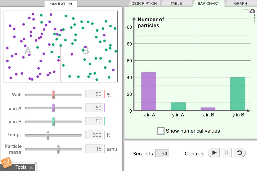Click the Temp. value field showing 300
This screenshot has width=257, height=171.
[x=94, y=135]
